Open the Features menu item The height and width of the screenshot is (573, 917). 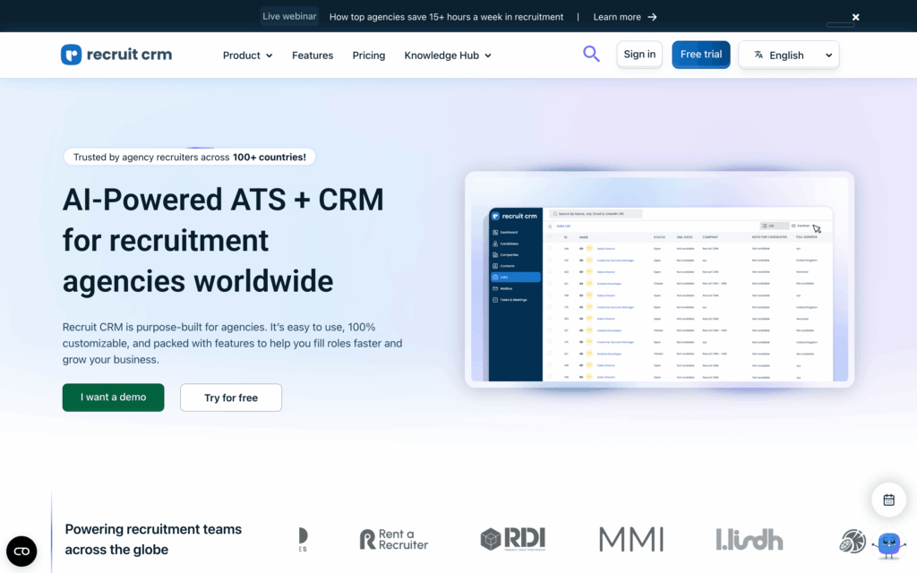pos(313,56)
